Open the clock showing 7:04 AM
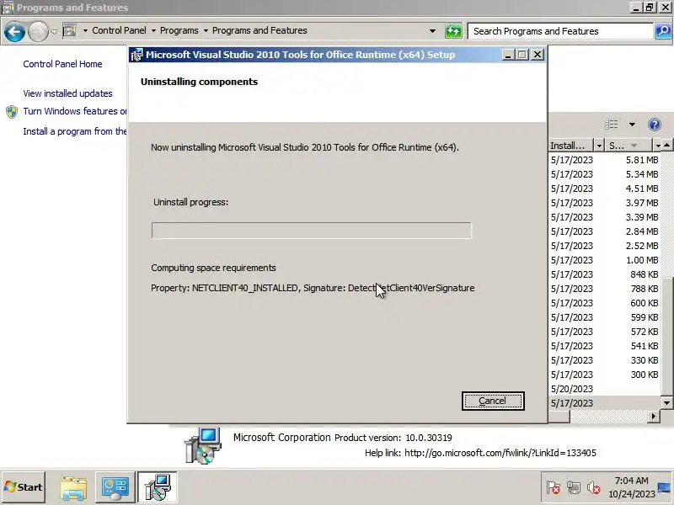Screen dimensions: 674x505 (x=631, y=487)
